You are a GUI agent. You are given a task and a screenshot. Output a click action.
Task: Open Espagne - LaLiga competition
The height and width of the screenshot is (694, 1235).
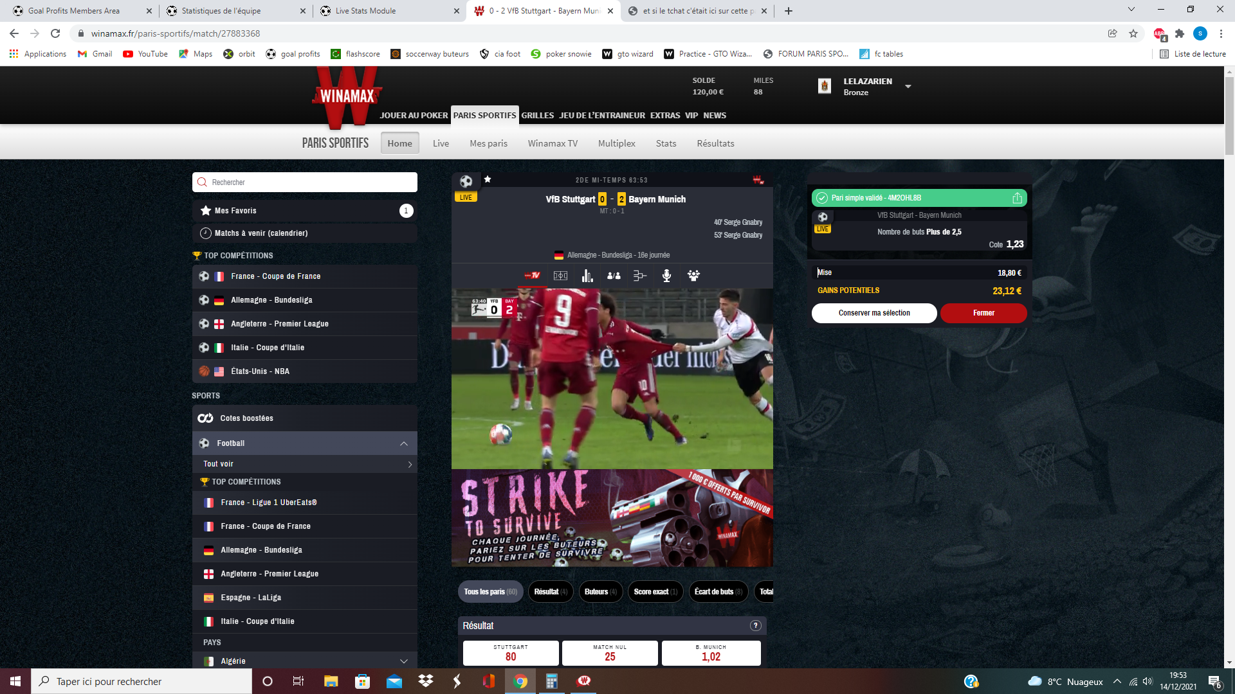coord(305,598)
